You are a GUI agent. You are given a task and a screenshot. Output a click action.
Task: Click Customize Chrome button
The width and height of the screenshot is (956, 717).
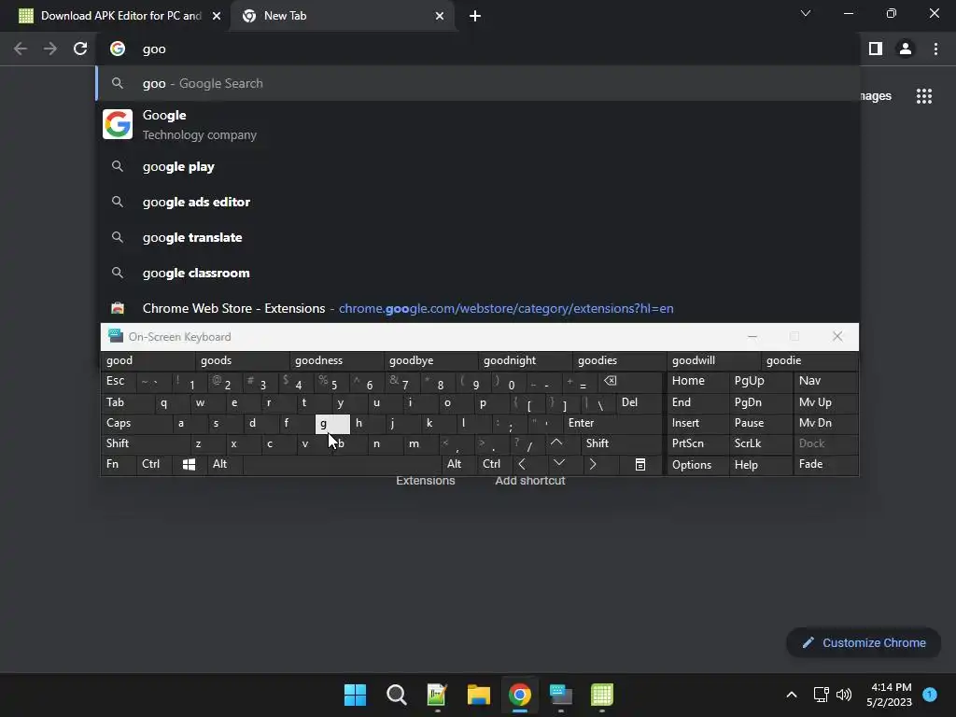coord(864,642)
